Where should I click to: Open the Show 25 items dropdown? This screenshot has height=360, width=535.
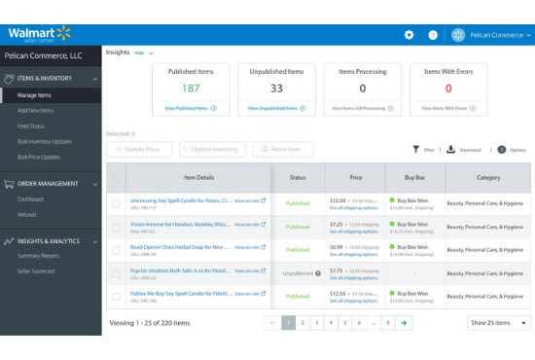point(498,323)
